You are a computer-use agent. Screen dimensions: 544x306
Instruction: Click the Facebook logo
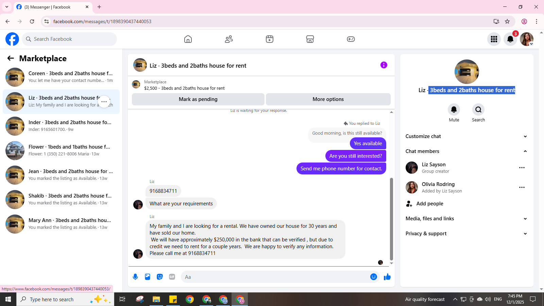pyautogui.click(x=12, y=39)
